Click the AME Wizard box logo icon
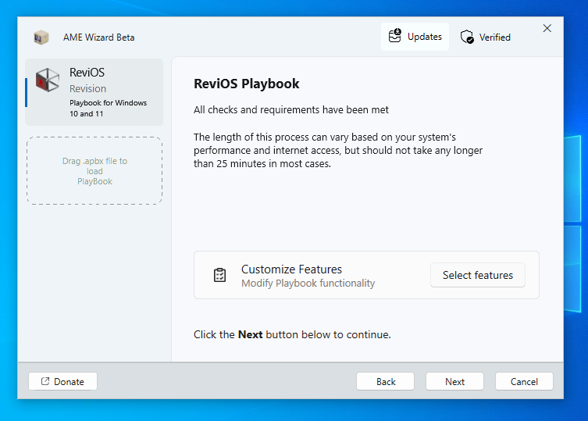 click(41, 37)
